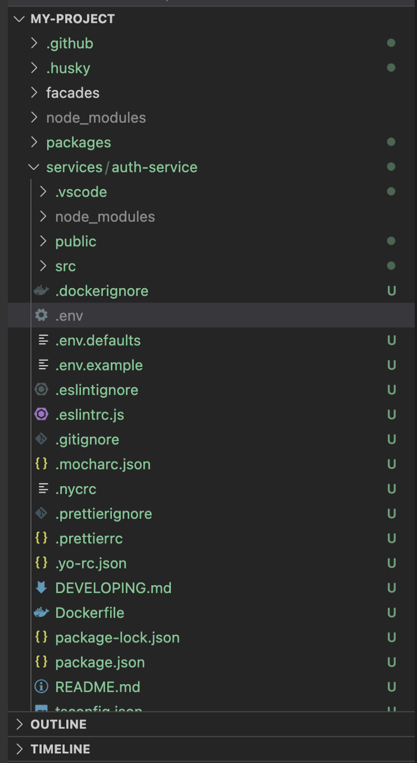Collapse the services/auth-service folder
417x763 pixels.
pos(35,168)
